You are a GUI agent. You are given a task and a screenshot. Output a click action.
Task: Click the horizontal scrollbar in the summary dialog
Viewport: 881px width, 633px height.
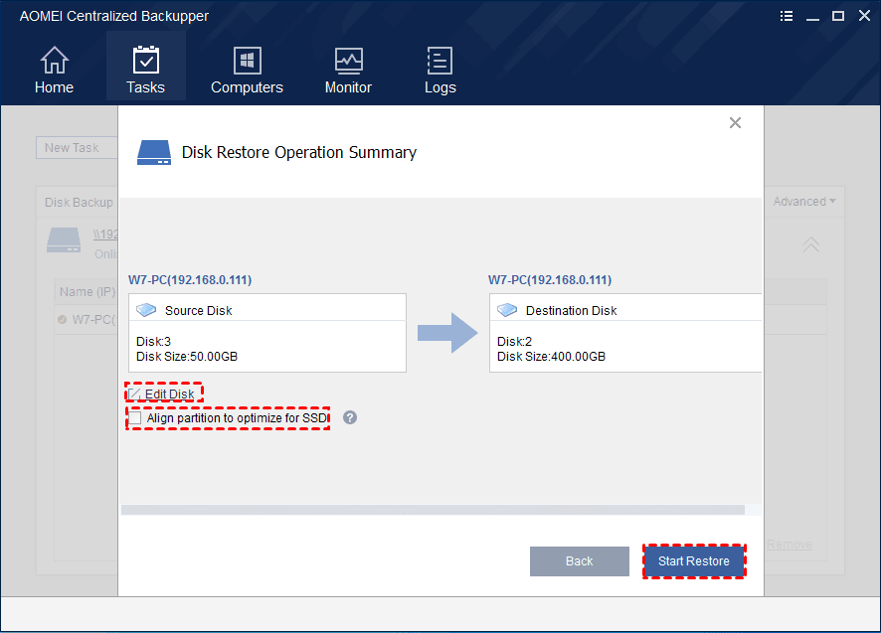433,510
